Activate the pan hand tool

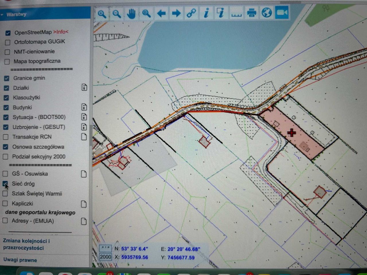click(132, 13)
